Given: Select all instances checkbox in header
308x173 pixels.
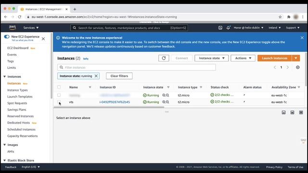Looking at the screenshot, I should 59,87.
